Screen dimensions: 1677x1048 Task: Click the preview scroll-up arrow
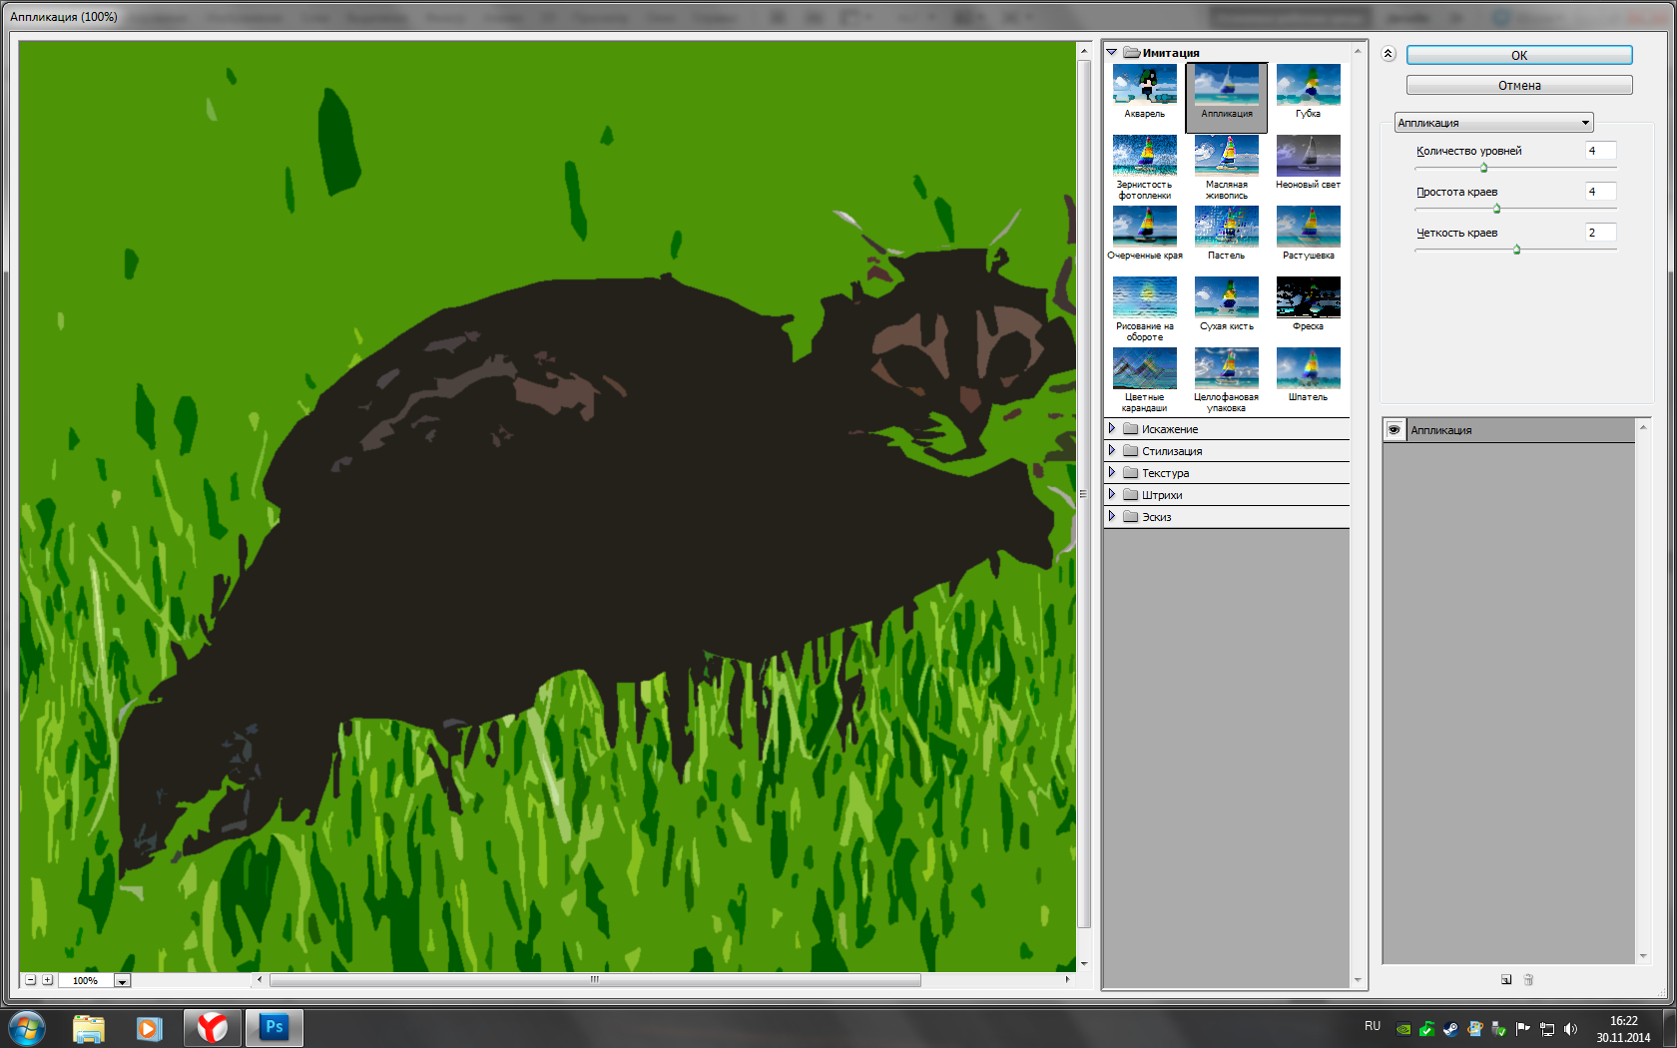(1084, 49)
